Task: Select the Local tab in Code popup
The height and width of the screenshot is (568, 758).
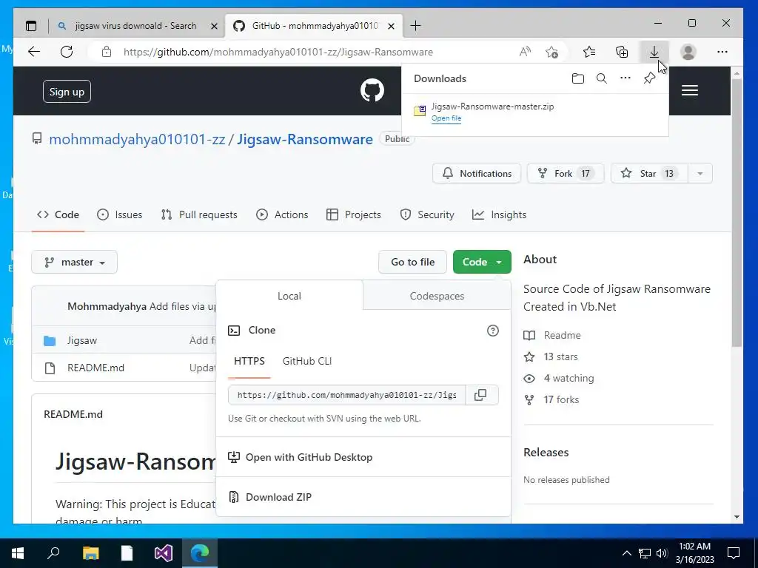Action: coord(289,296)
